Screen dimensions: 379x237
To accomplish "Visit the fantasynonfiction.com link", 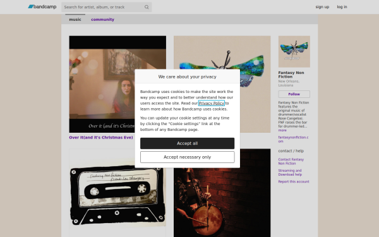I will pyautogui.click(x=293, y=139).
